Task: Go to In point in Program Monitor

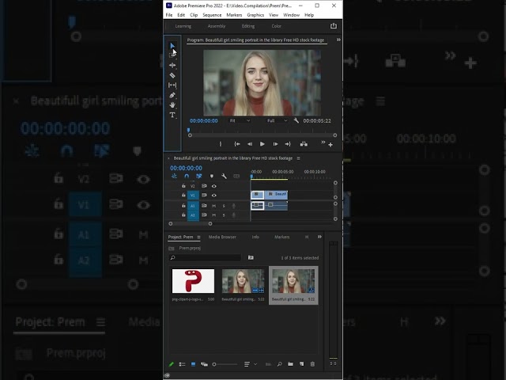Action: 237,144
